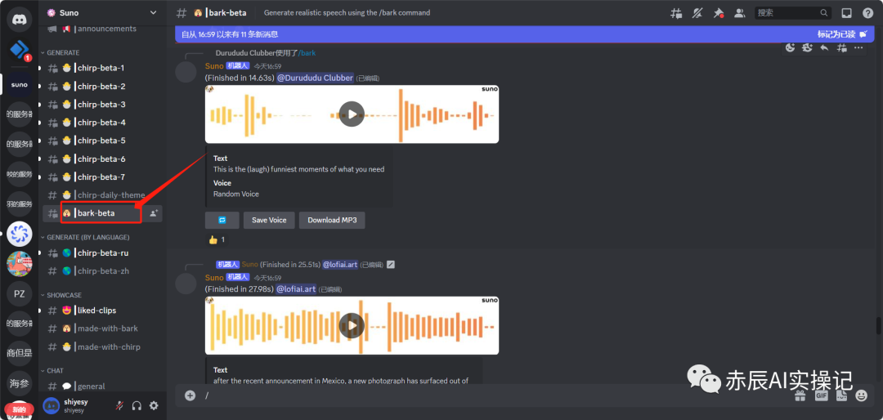Show pinned messages
883x420 pixels.
pyautogui.click(x=719, y=13)
